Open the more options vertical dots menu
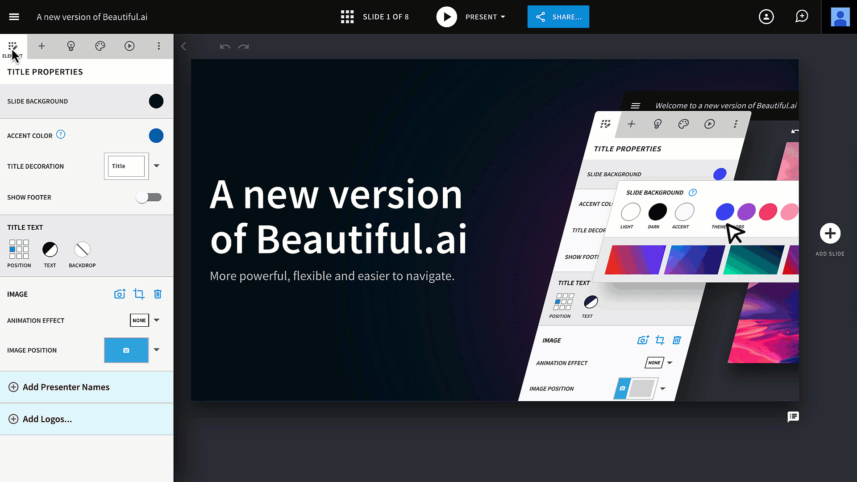Viewport: 857px width, 482px height. coord(158,46)
